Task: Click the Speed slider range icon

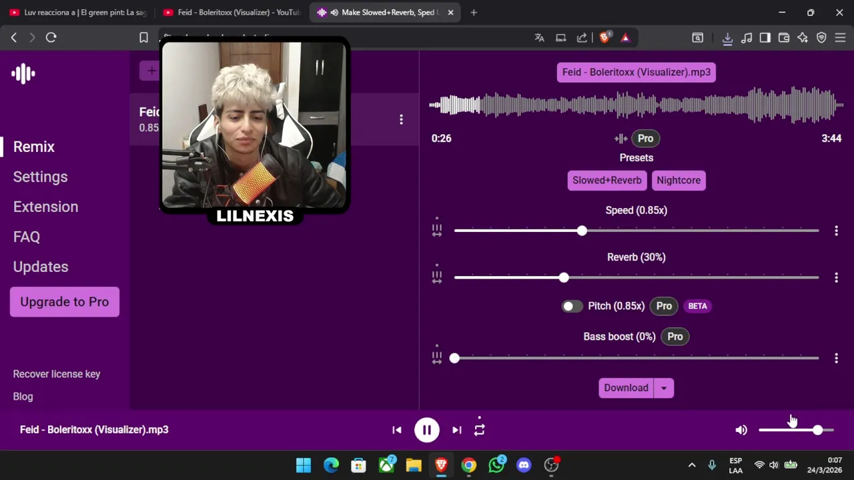Action: point(436,228)
